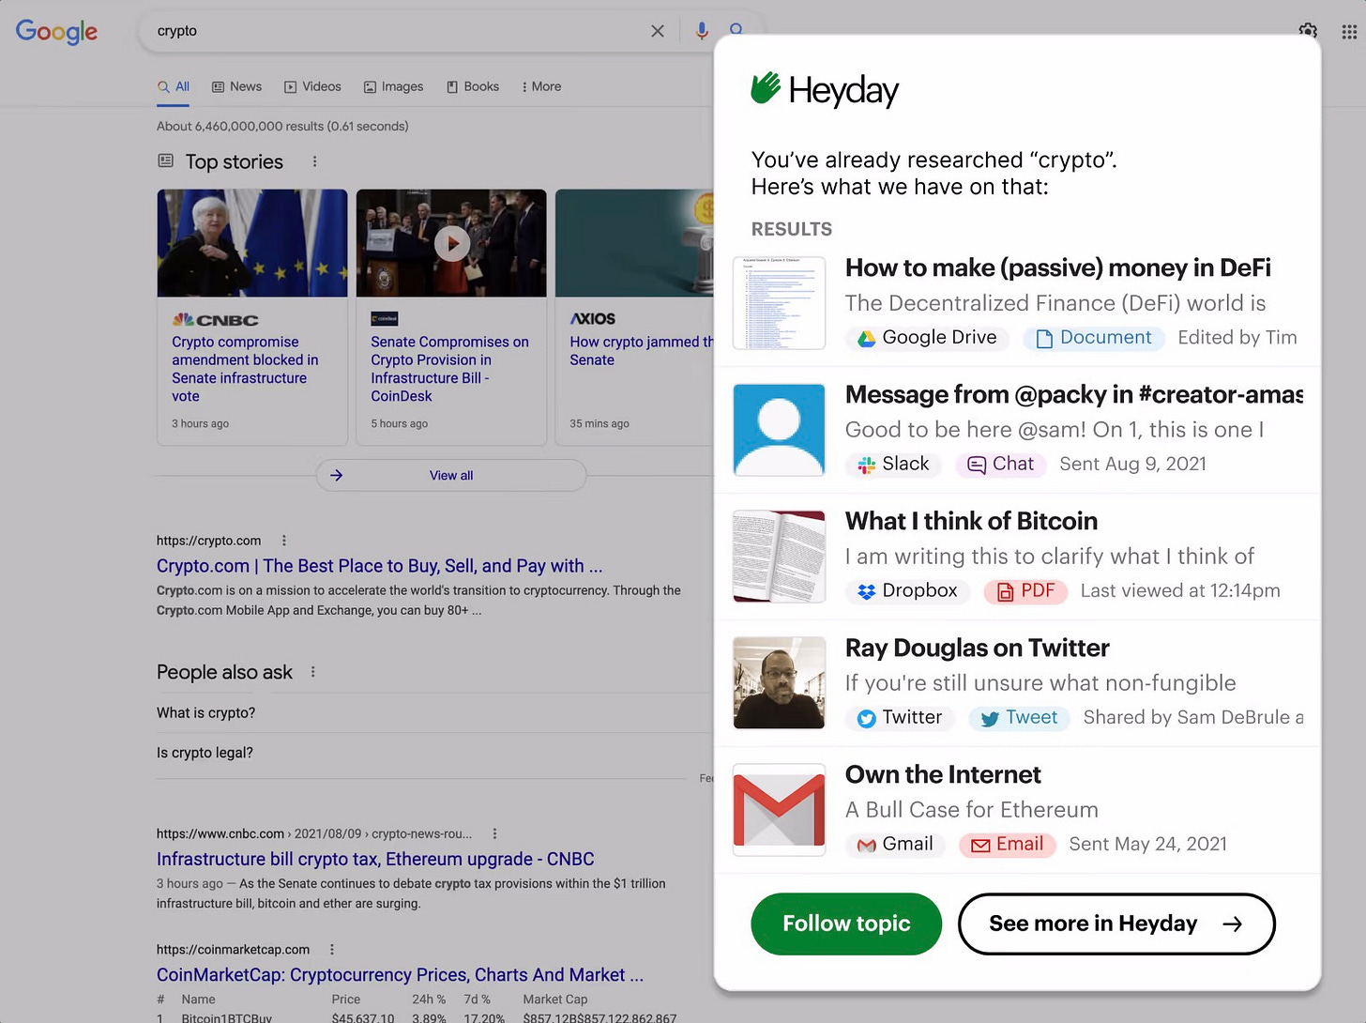
Task: Click the Ray Douglas photo thumbnail
Action: [779, 683]
